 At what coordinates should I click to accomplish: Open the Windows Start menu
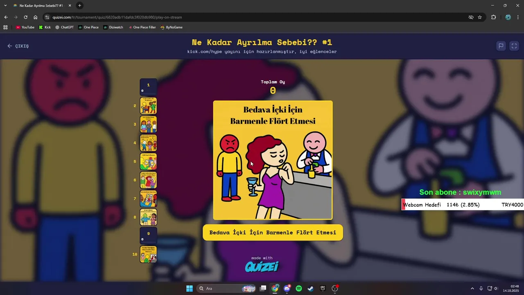190,288
